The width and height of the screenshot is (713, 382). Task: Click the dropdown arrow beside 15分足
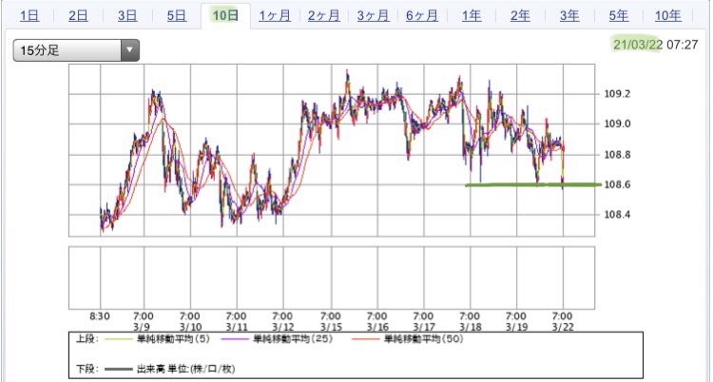tap(129, 50)
